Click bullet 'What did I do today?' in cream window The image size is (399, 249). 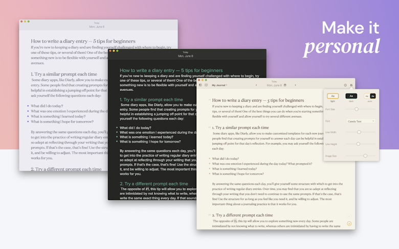[226, 159]
